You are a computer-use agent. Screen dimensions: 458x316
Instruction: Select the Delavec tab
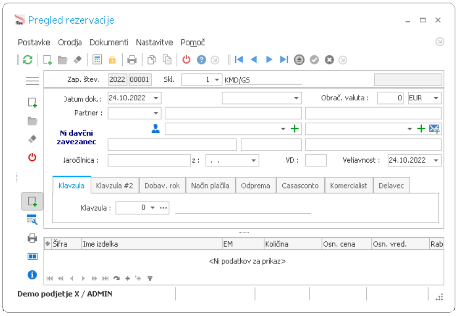pyautogui.click(x=391, y=186)
